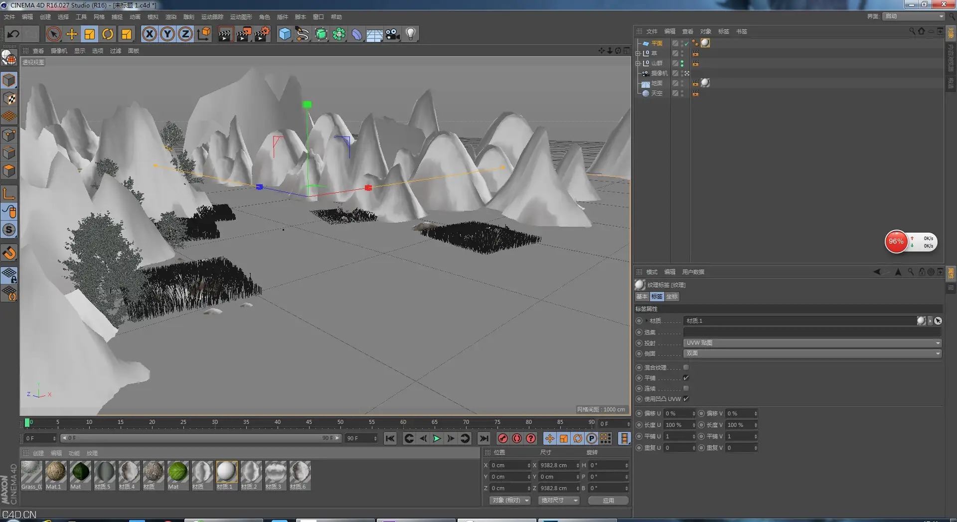Open the render settings clapperboard with gear

(x=262, y=34)
